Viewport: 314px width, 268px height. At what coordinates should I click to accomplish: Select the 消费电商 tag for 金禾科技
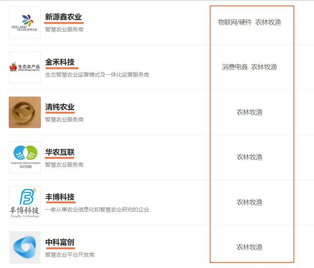235,67
